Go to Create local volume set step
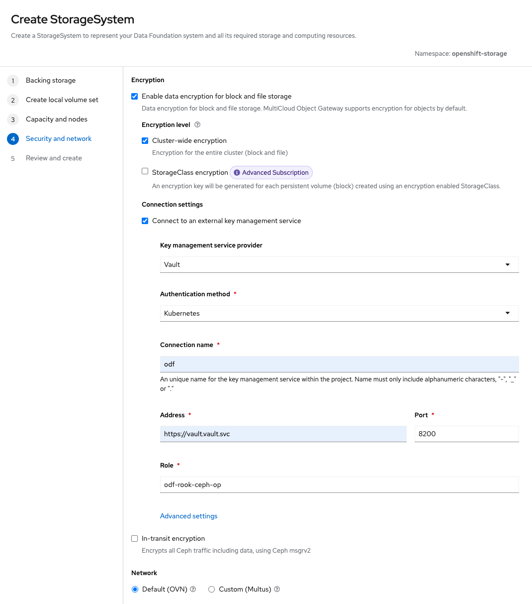532x604 pixels. (x=62, y=100)
